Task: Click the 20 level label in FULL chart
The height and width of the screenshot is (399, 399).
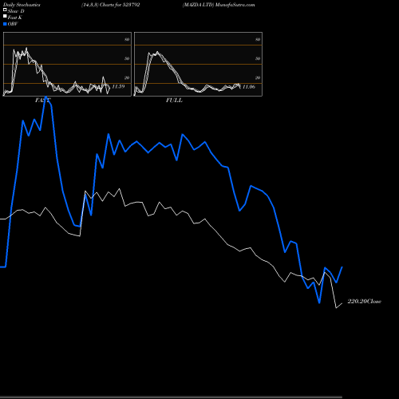Action: tap(258, 77)
